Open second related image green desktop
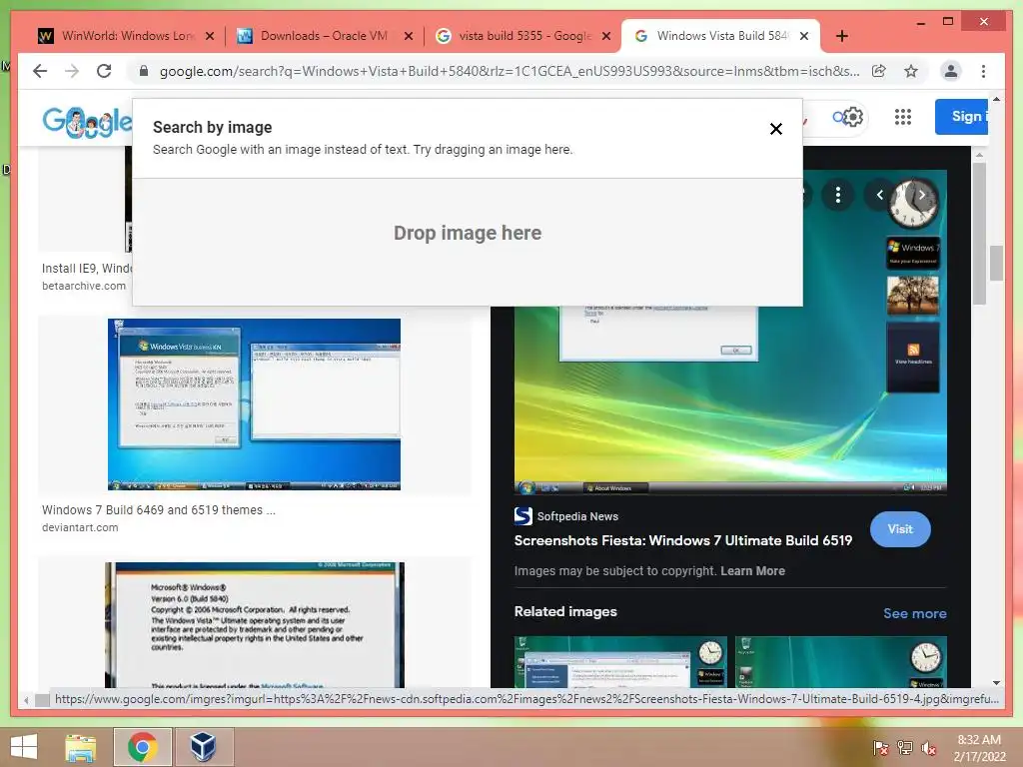Screen dimensions: 1023x767 [x=840, y=662]
